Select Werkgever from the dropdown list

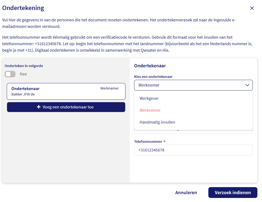149,98
